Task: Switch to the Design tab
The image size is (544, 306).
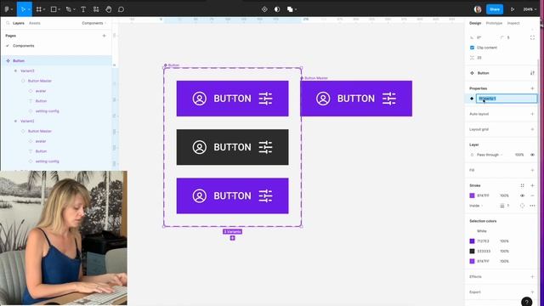Action: 475,23
